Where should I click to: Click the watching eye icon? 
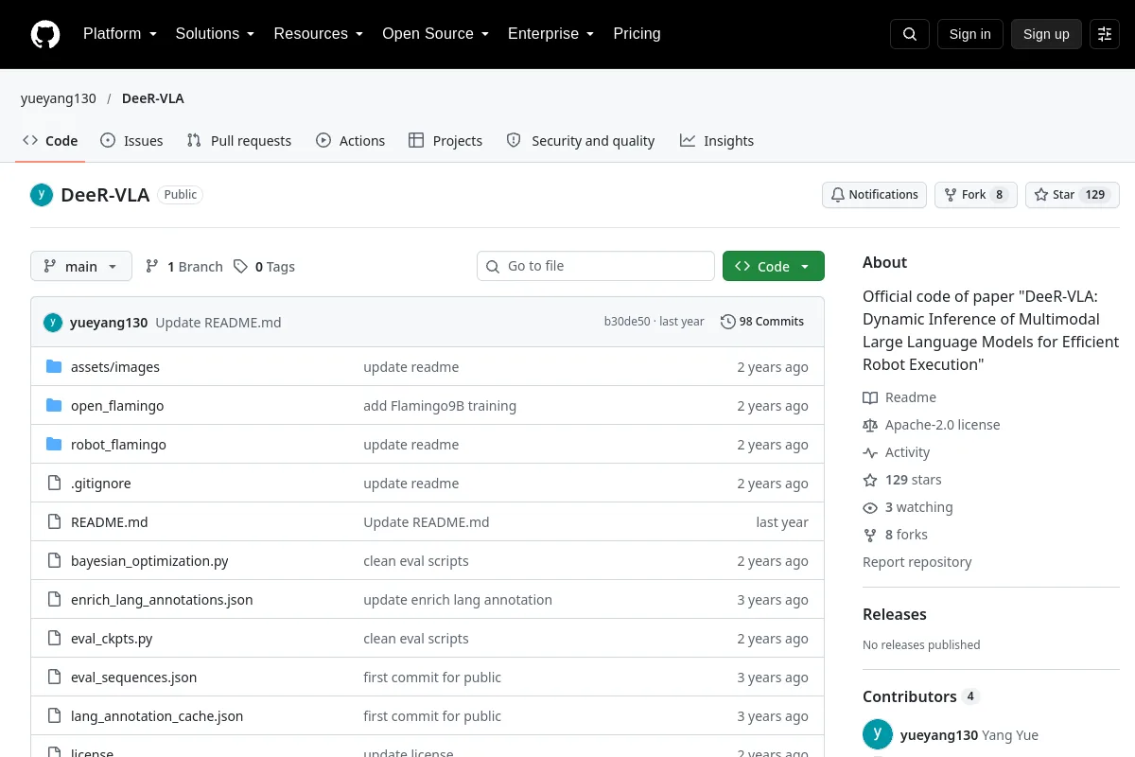click(x=870, y=507)
